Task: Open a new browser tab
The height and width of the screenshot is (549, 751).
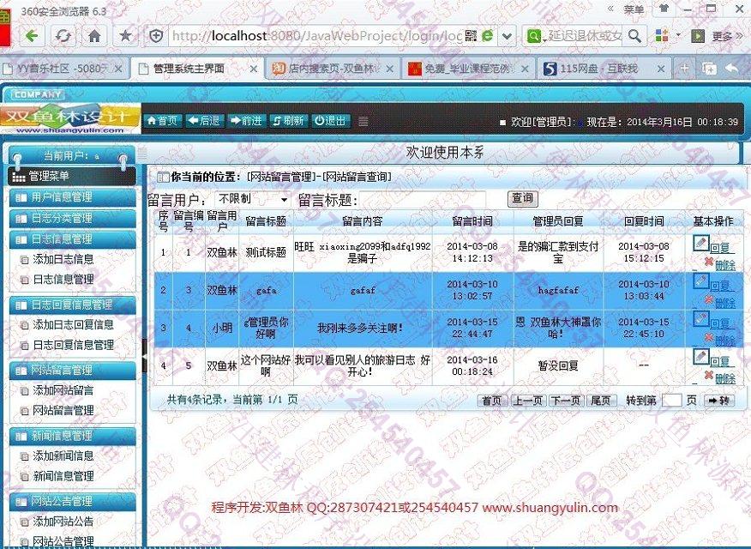Action: pyautogui.click(x=684, y=69)
